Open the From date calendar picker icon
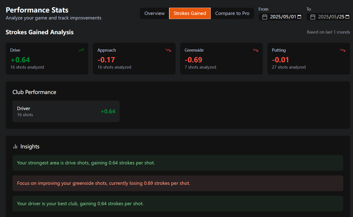The image size is (353, 217). tap(299, 17)
